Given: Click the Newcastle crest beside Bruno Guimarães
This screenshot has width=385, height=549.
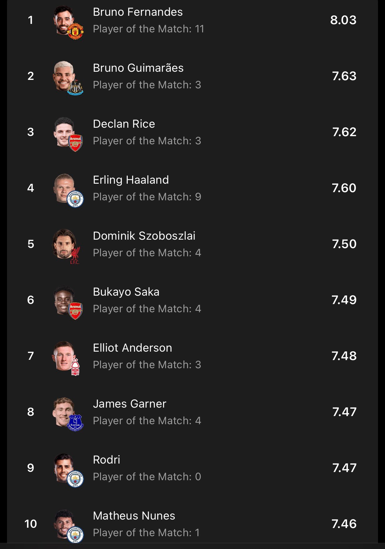Looking at the screenshot, I should point(76,87).
